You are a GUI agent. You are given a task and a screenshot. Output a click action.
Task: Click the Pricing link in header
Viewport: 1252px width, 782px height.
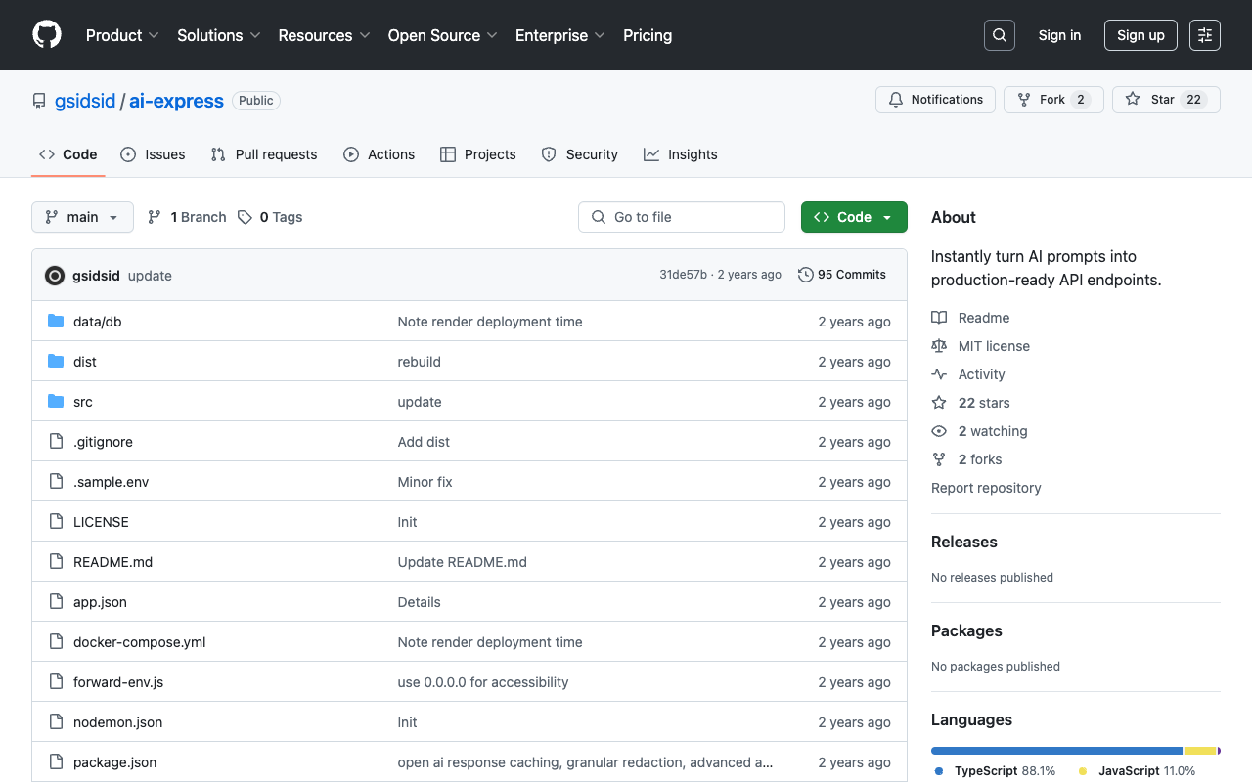tap(648, 35)
